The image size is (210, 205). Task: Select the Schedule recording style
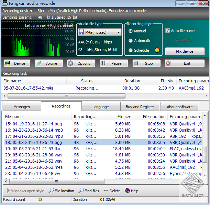tap(131, 50)
